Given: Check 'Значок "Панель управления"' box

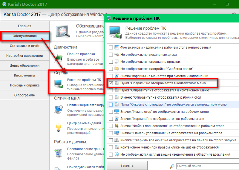Looking at the screenshot, I should click(x=111, y=133).
